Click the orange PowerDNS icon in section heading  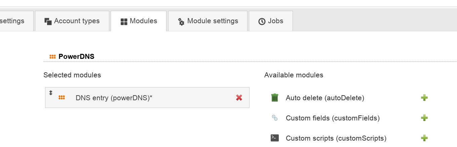52,57
